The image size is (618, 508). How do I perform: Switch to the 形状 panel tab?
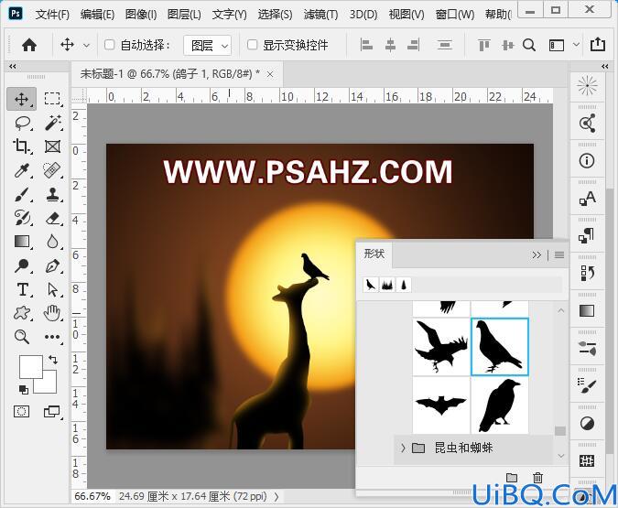(x=374, y=254)
